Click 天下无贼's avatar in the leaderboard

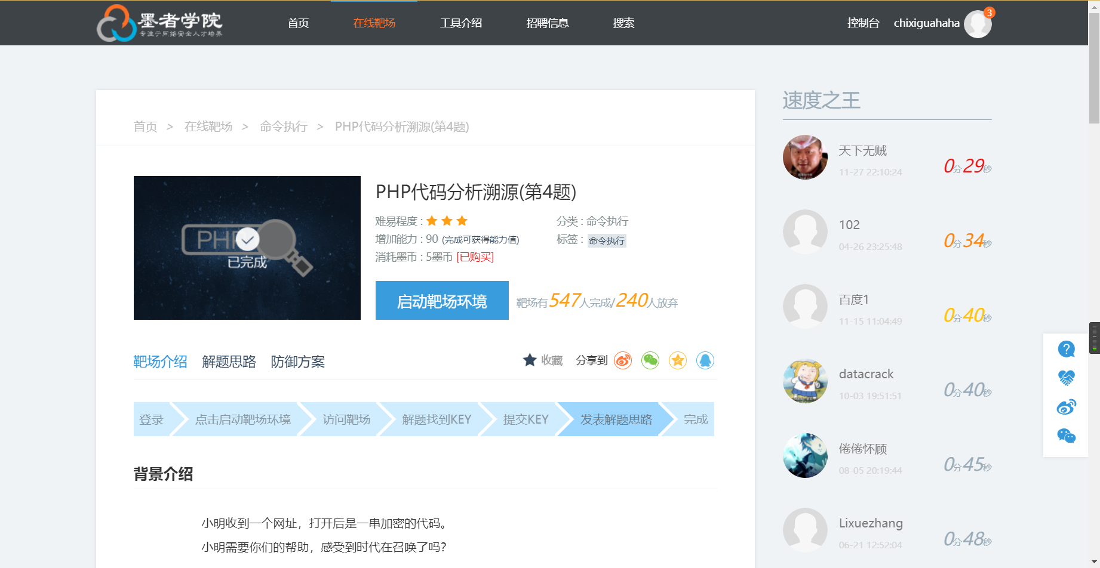pyautogui.click(x=804, y=157)
